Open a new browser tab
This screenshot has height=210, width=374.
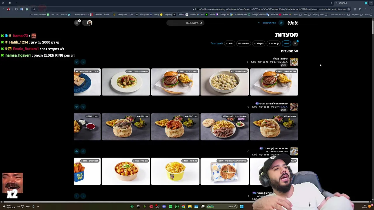(331, 3)
